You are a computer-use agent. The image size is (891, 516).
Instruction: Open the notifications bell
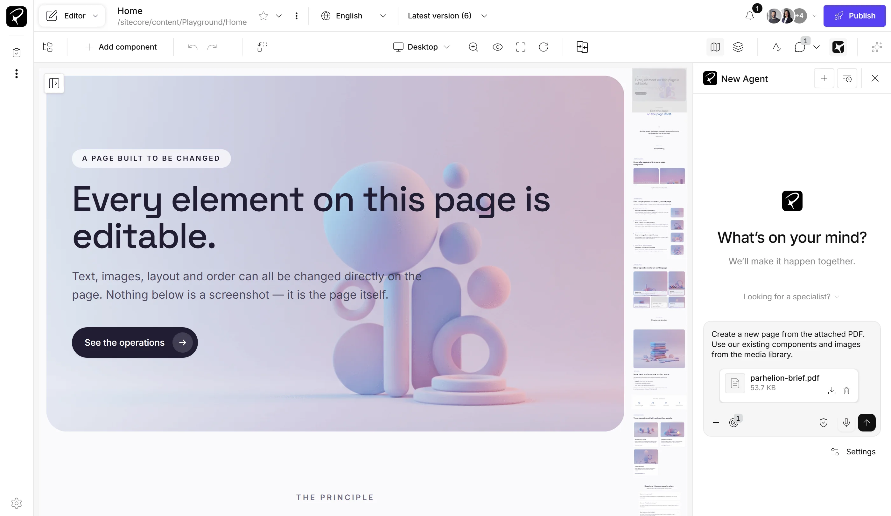coord(750,16)
